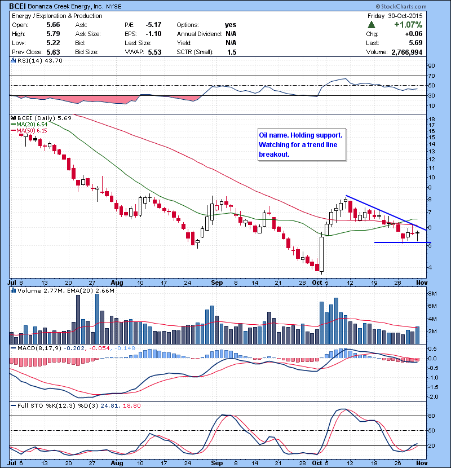Click the Bid Size label
This screenshot has width=451, height=468.
coord(87,52)
